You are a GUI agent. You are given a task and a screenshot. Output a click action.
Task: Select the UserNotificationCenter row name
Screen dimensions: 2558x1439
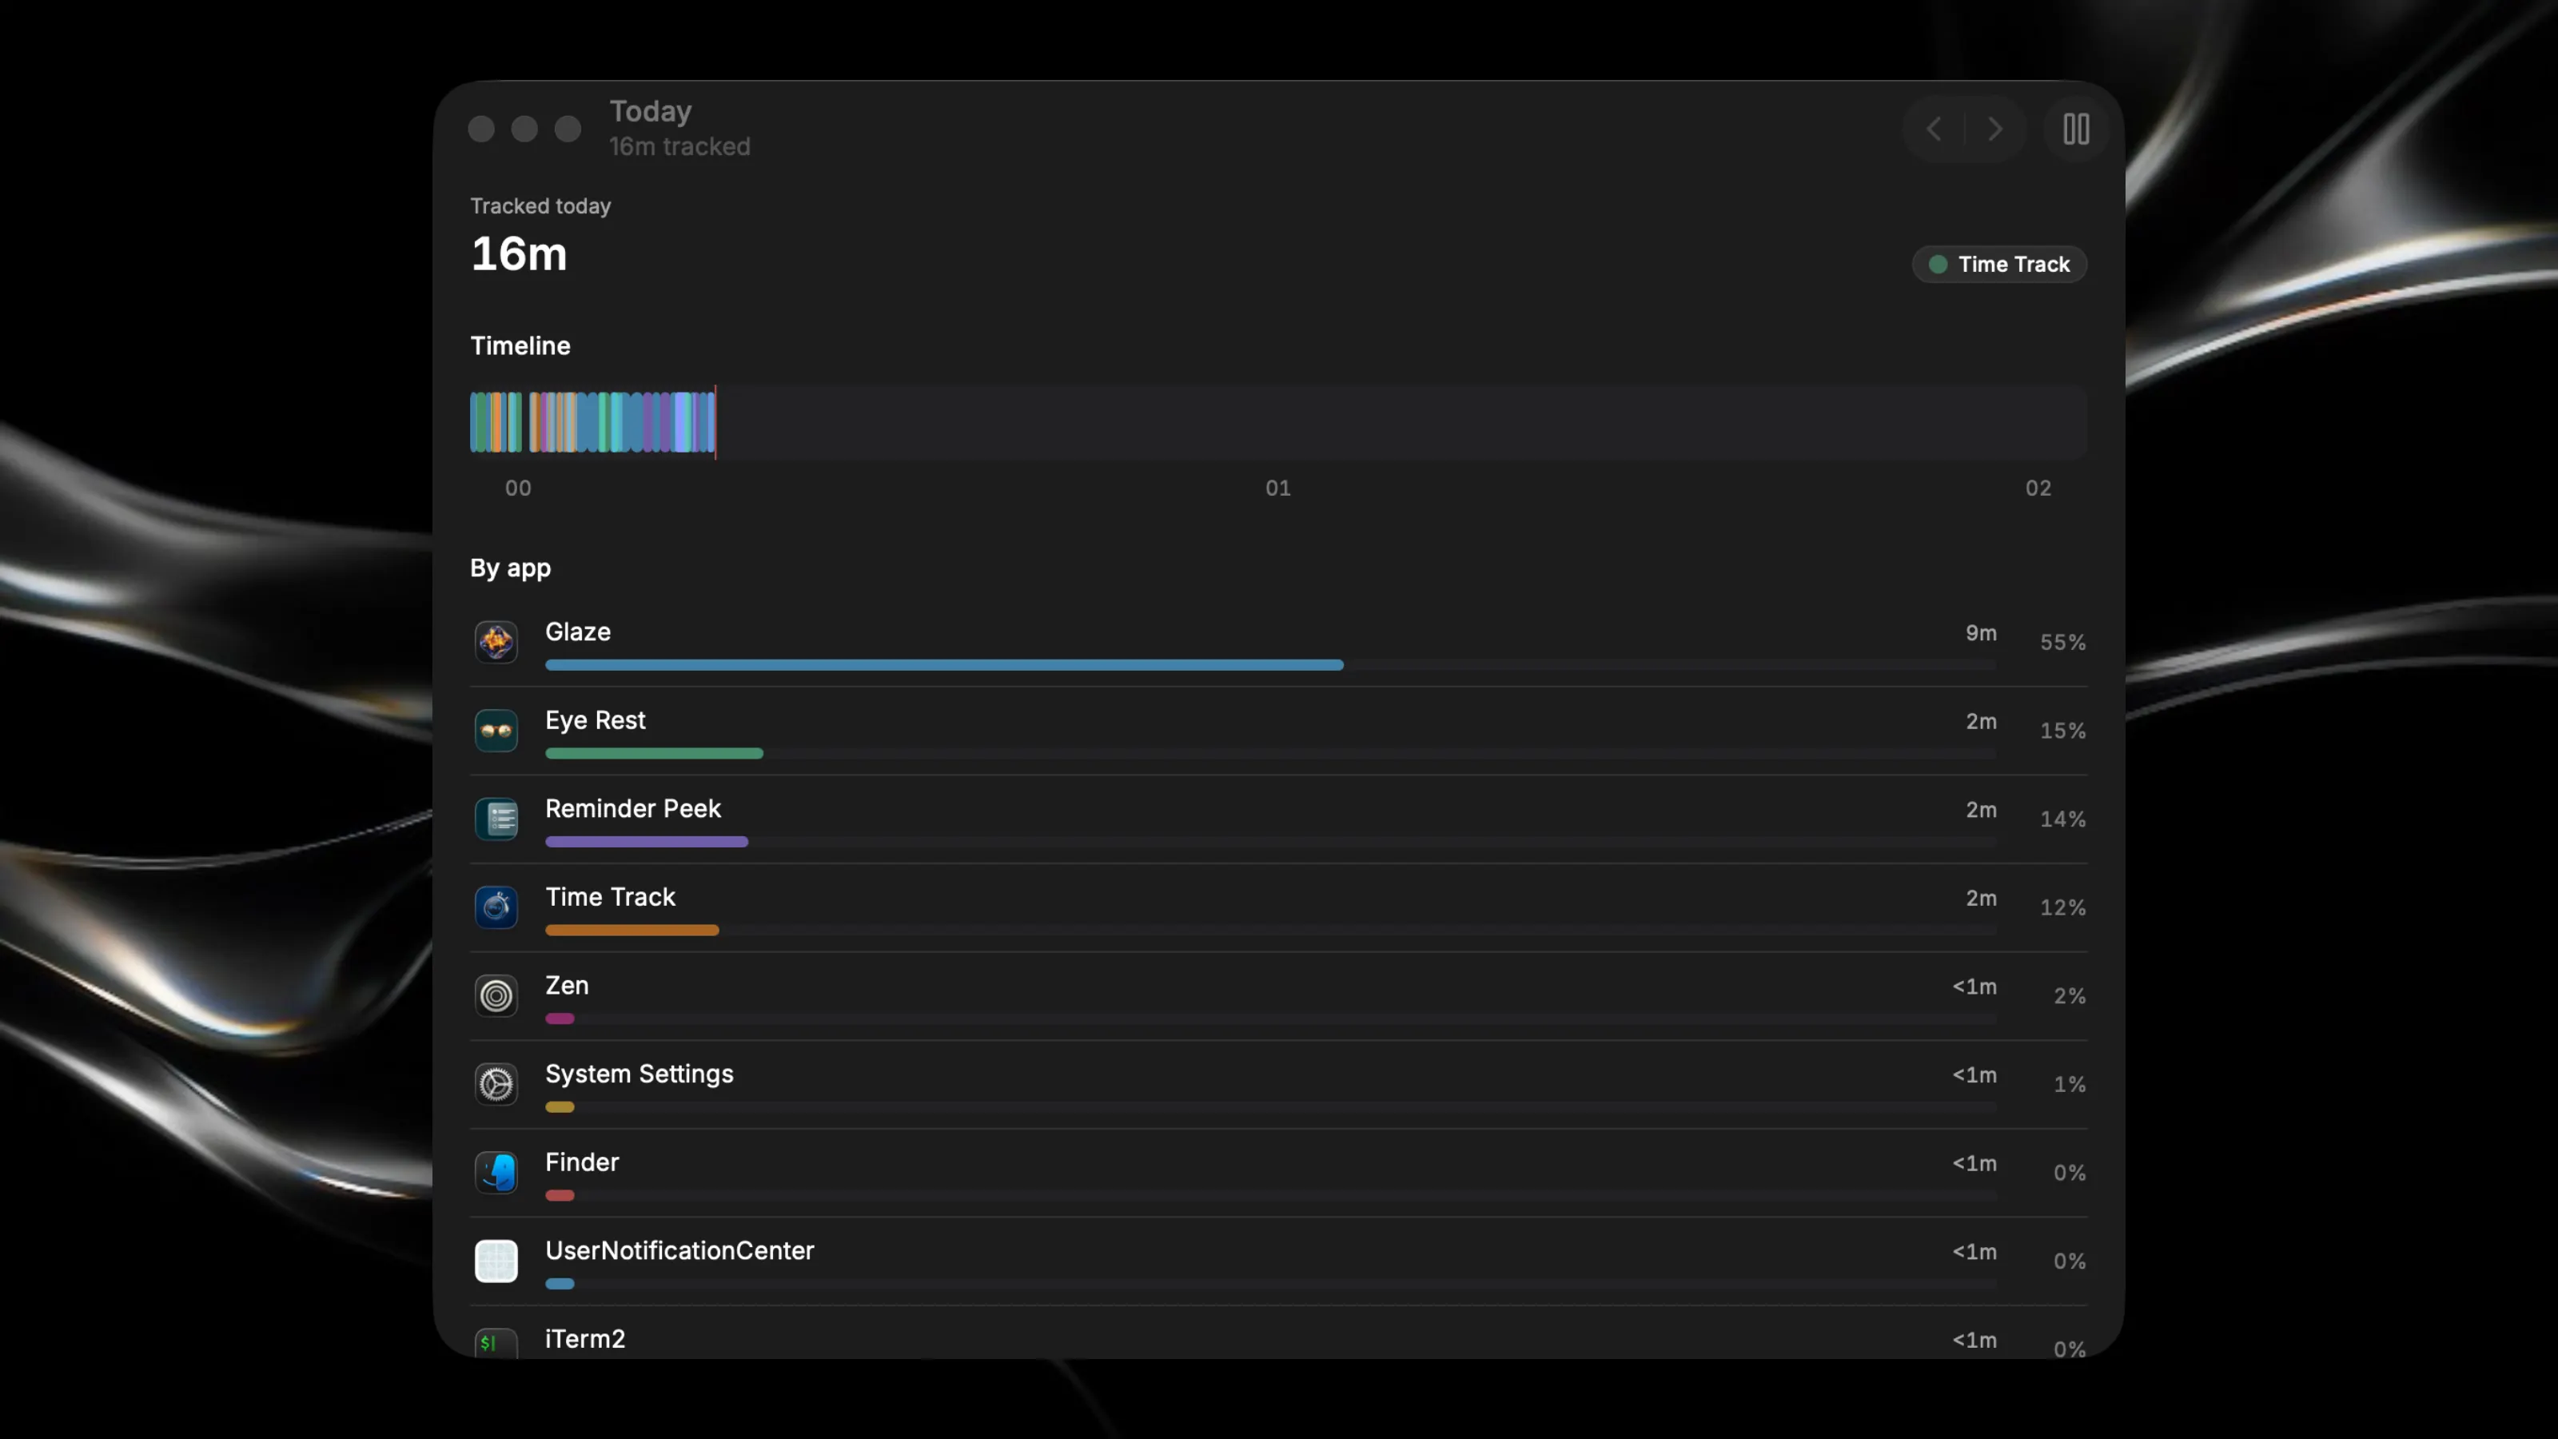679,1250
